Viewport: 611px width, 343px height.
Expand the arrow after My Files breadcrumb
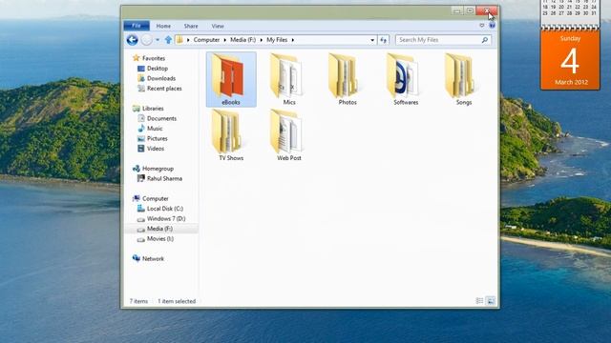[x=293, y=40]
